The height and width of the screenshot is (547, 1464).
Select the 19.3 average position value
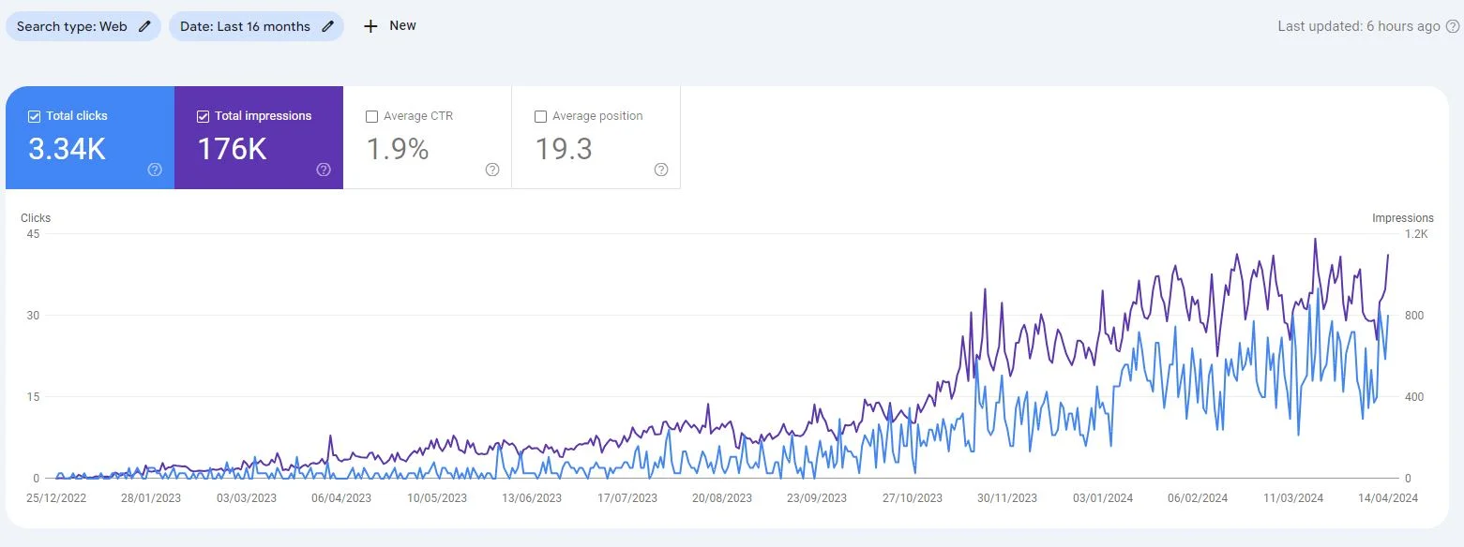point(564,149)
